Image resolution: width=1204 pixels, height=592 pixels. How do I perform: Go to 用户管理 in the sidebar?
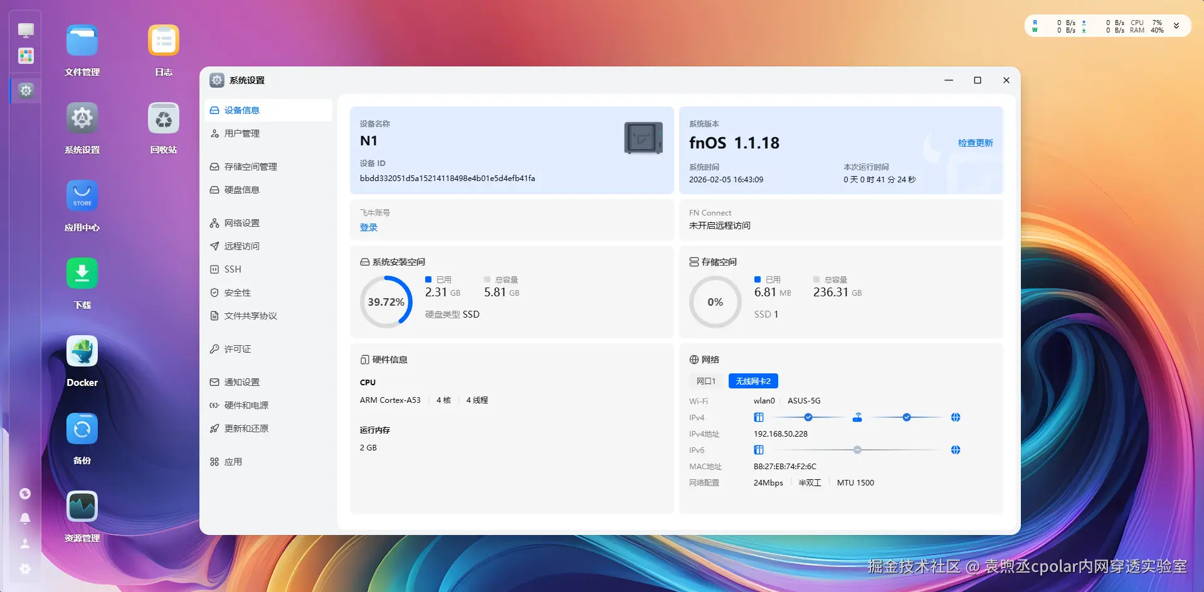click(268, 133)
